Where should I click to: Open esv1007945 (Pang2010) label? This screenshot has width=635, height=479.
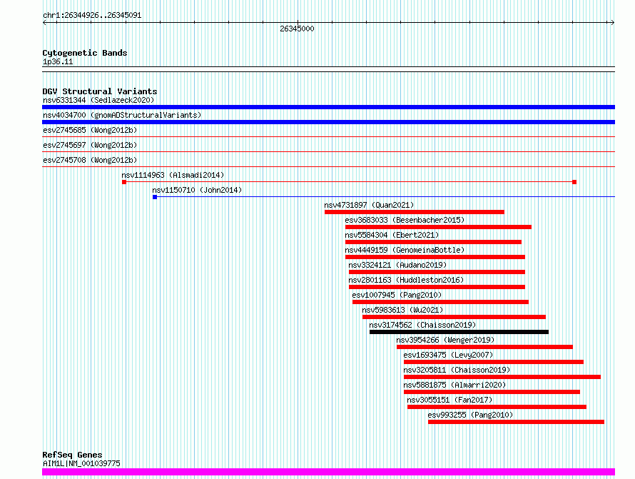click(397, 295)
